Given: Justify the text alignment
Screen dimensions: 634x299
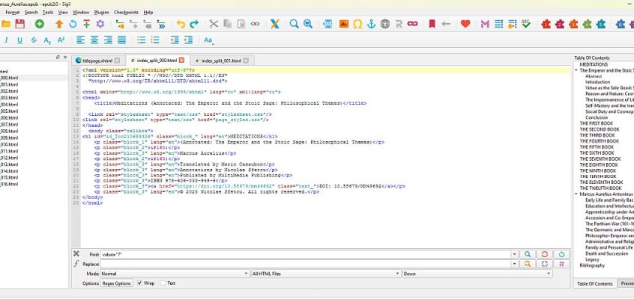Looking at the screenshot, I should pos(121,40).
